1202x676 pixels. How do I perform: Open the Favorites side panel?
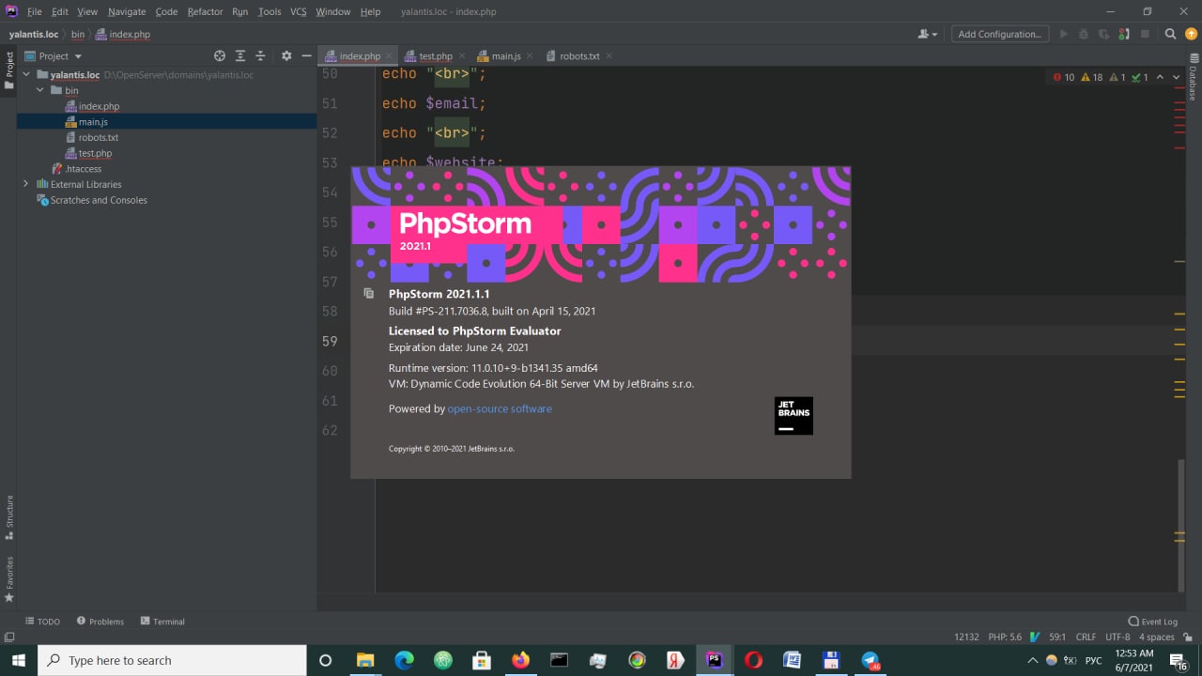[9, 579]
